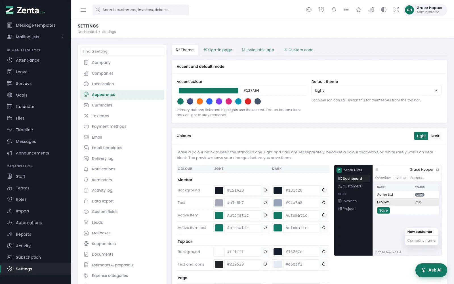Go to Dashboard breadcrumb link
Viewport: 454px width, 284px height.
(x=87, y=32)
